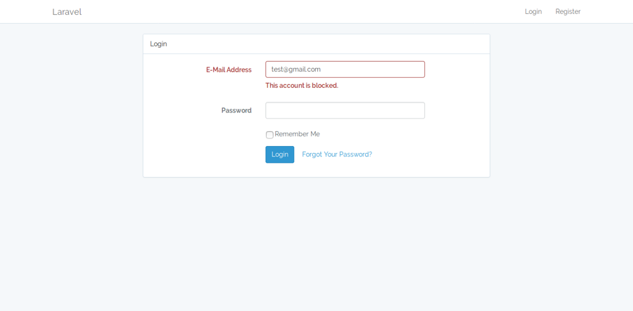Open the Forgot Your Password link

[x=337, y=154]
